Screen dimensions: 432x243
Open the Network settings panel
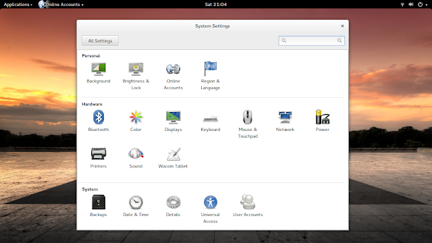tap(285, 122)
